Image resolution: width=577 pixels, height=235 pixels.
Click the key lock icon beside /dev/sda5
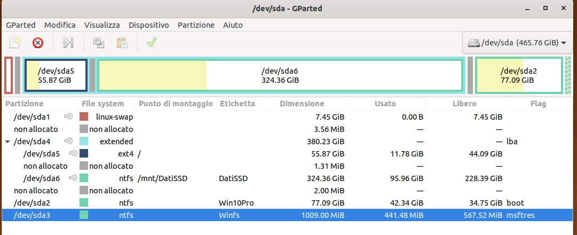point(73,154)
